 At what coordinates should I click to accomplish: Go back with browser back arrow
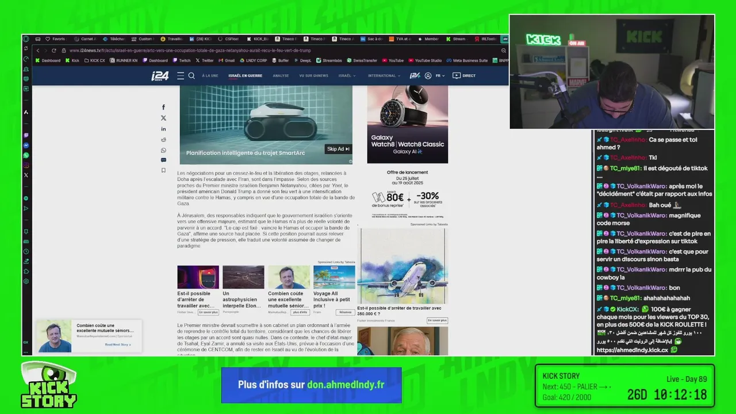point(38,51)
